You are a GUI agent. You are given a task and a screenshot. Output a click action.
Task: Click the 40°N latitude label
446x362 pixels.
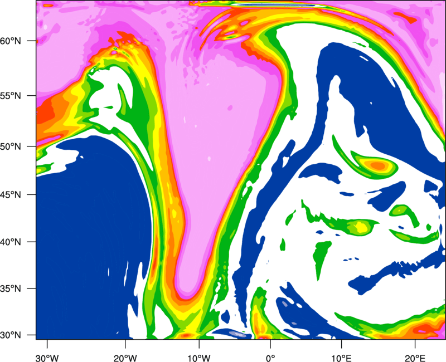click(11, 242)
